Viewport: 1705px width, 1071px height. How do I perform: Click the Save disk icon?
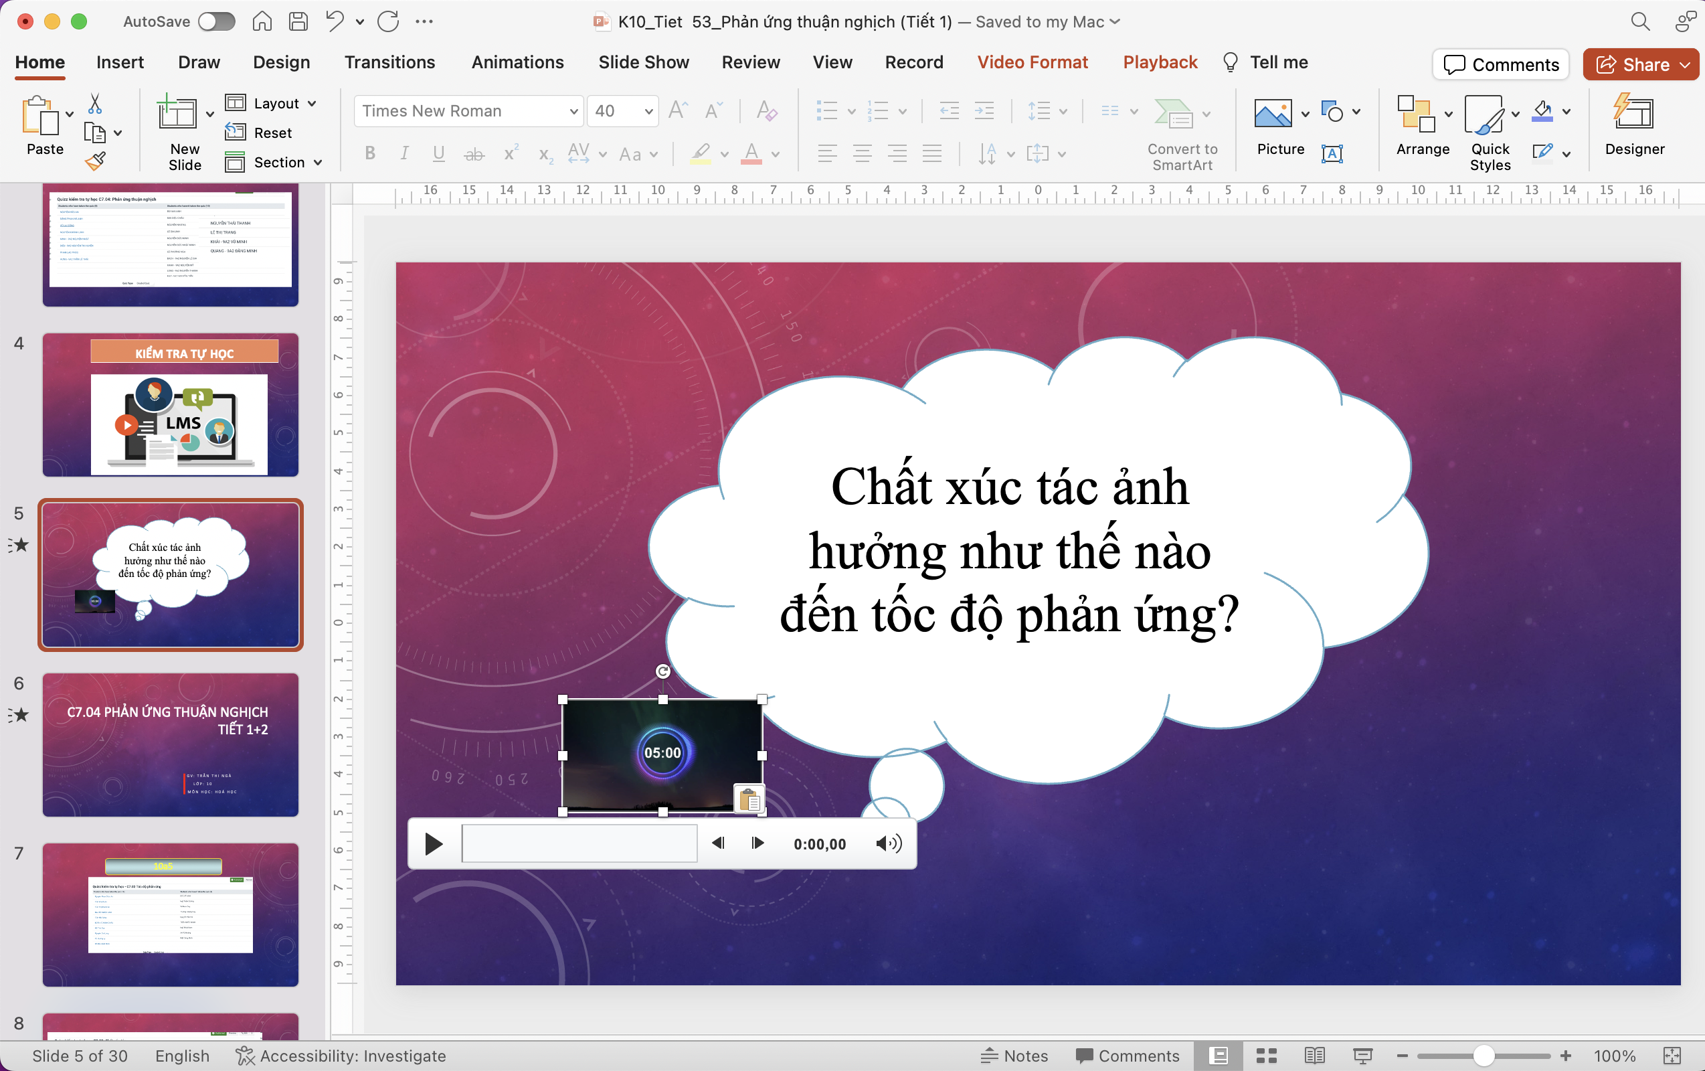tap(298, 21)
